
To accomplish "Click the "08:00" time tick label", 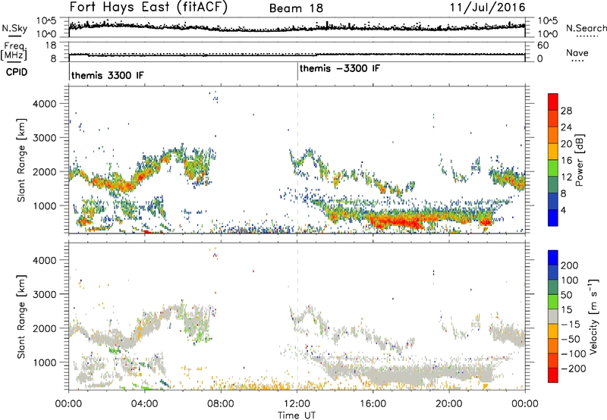I will pyautogui.click(x=221, y=404).
